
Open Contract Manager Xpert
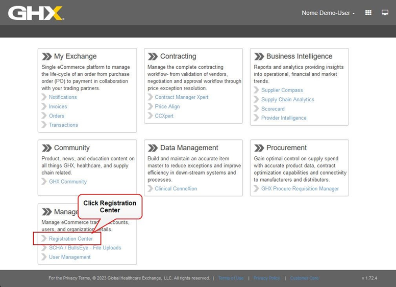click(181, 97)
